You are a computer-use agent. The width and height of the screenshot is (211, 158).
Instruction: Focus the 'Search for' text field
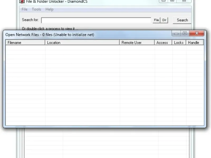(96, 20)
